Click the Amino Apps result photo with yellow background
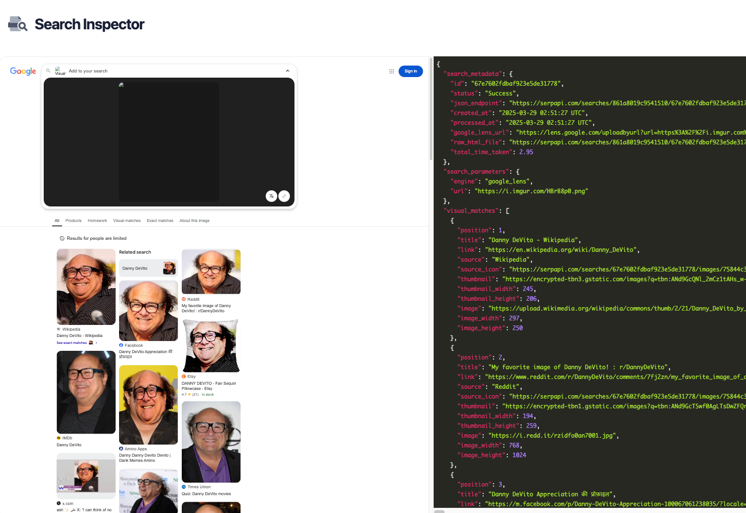 [148, 405]
